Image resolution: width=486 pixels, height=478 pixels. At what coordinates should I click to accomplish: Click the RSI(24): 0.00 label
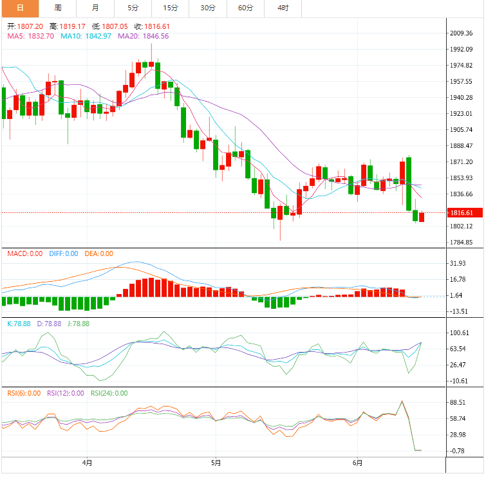[109, 394]
